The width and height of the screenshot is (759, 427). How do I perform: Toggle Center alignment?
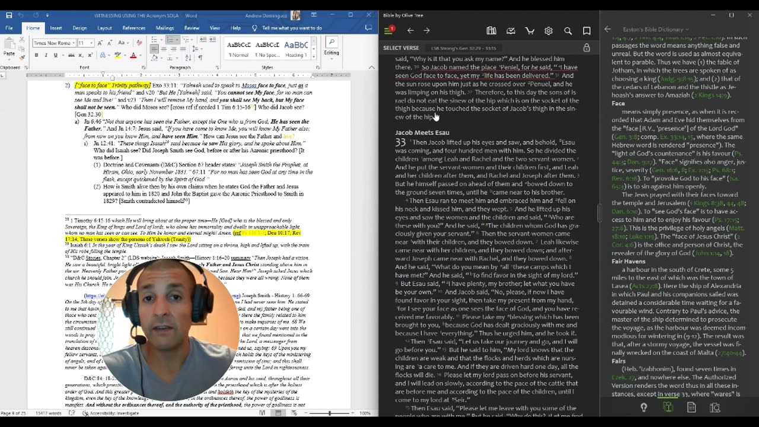point(164,48)
